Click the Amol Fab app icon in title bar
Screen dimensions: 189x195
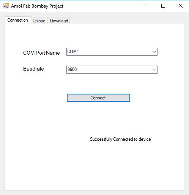[x=6, y=6]
